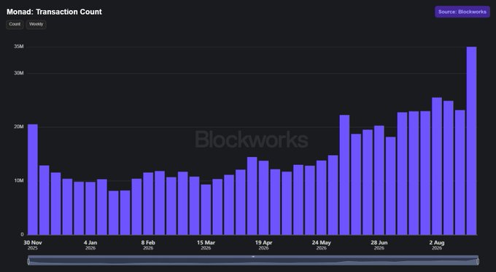Click the '30 Nov' x-axis label
The image size is (496, 272).
(33, 243)
